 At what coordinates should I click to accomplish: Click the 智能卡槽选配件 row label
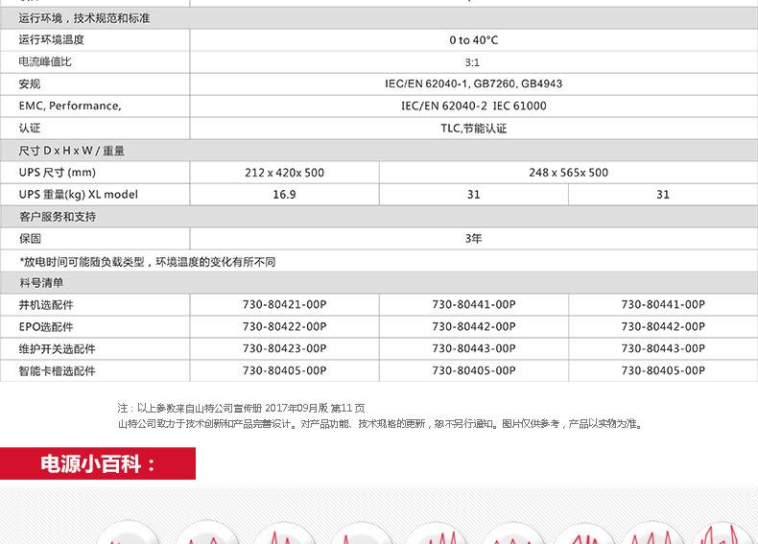pyautogui.click(x=57, y=371)
